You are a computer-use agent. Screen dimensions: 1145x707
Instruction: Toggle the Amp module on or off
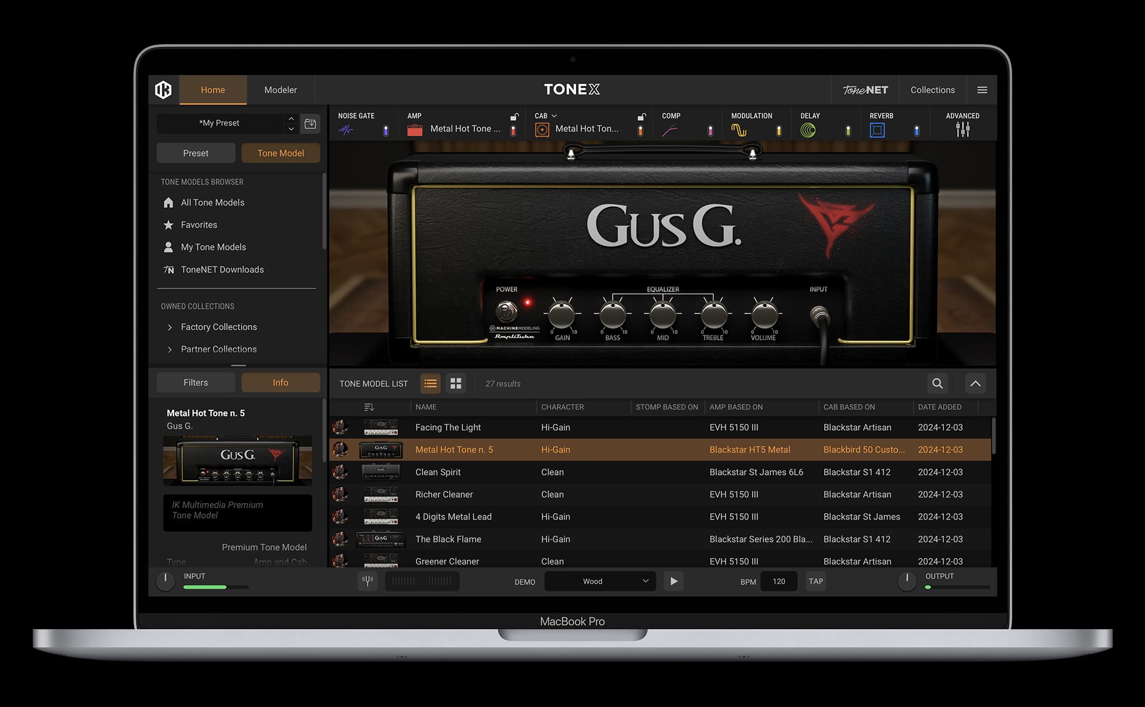pyautogui.click(x=514, y=130)
